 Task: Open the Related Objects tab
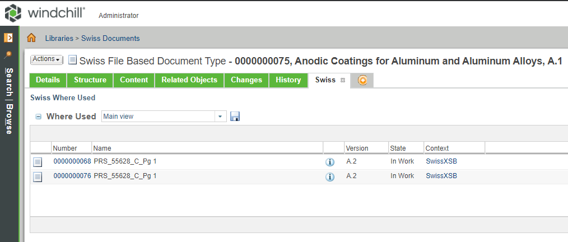(189, 80)
